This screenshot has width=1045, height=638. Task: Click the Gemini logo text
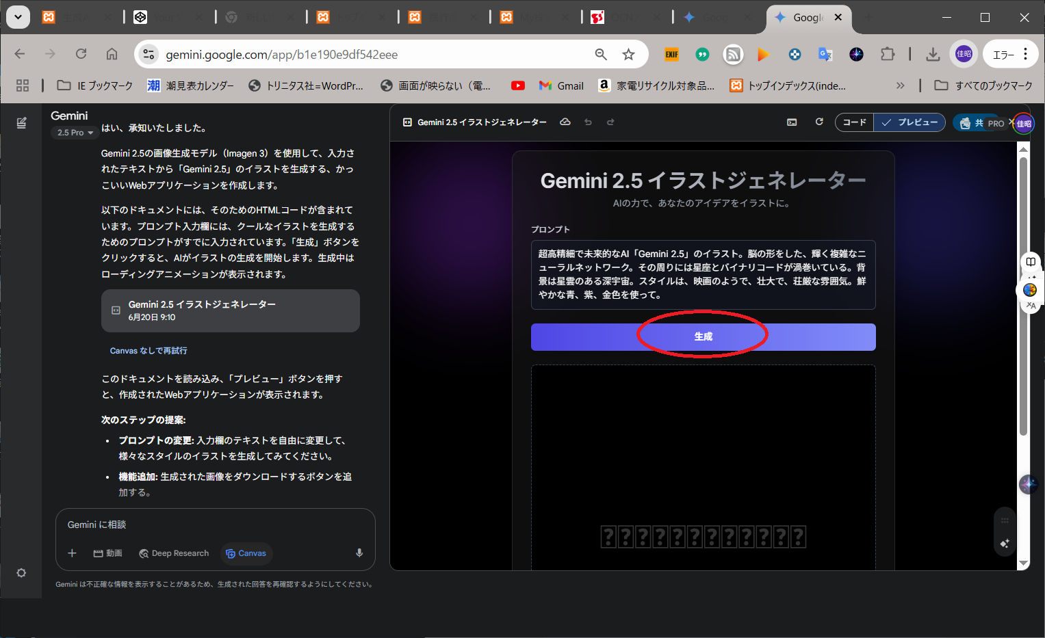[69, 116]
